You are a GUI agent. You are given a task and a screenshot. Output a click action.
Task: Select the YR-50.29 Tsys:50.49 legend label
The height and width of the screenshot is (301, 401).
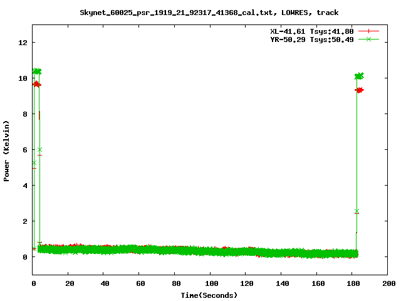pos(312,40)
